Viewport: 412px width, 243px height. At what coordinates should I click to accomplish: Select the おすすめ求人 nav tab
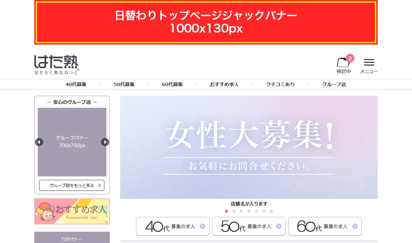(x=224, y=84)
